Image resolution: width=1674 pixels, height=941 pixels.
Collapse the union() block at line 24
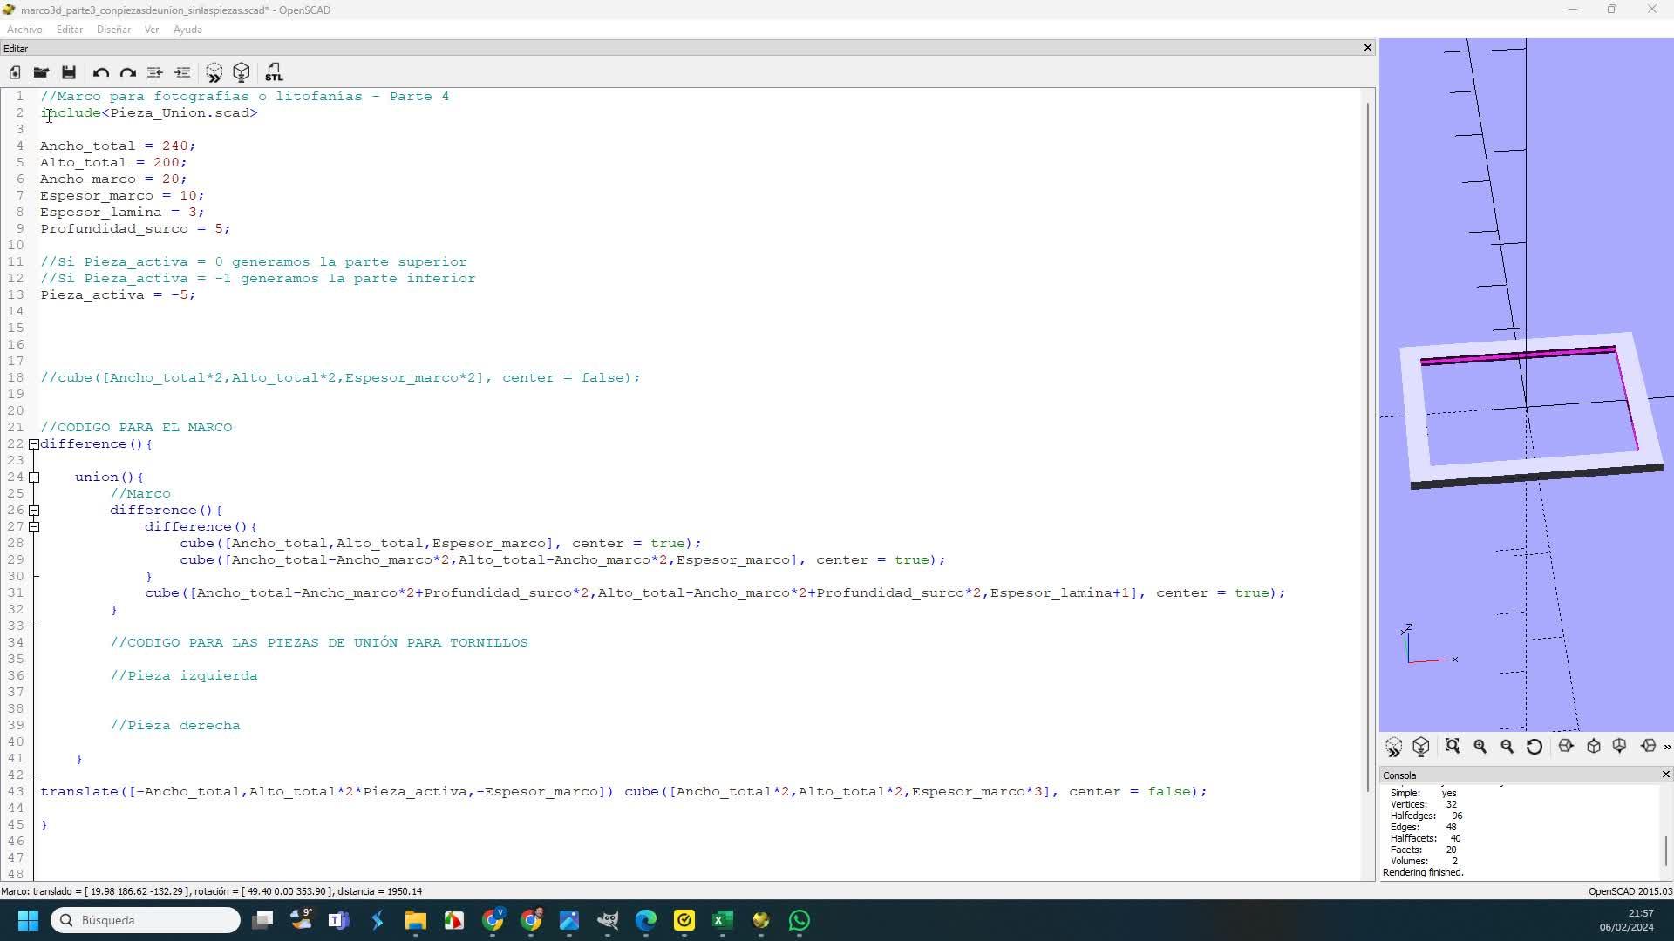(34, 477)
